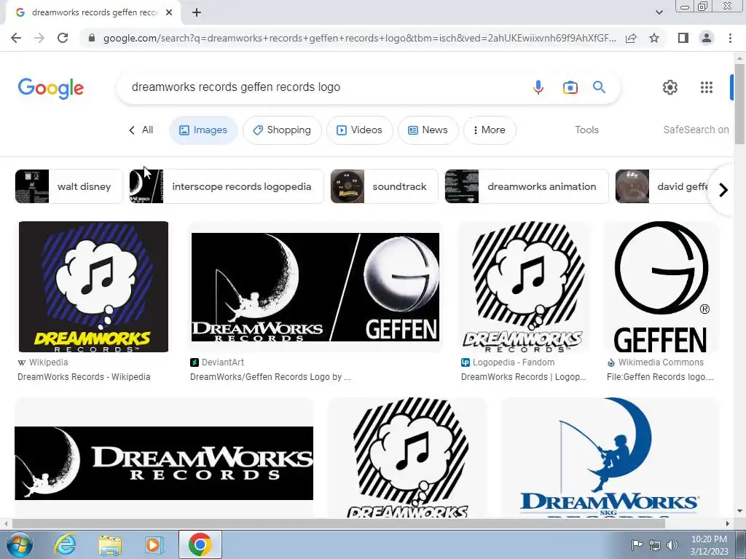Open the Geffen logo Wikimedia image
Screen dimensions: 746x559
661,287
